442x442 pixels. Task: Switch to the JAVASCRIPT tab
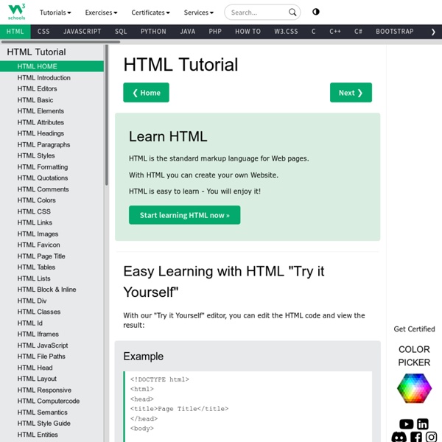[82, 31]
